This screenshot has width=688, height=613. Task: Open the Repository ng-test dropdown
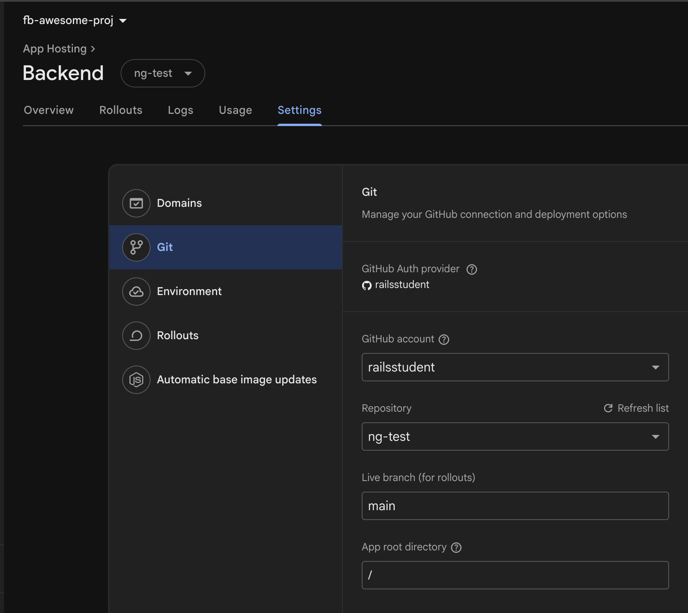pyautogui.click(x=515, y=437)
